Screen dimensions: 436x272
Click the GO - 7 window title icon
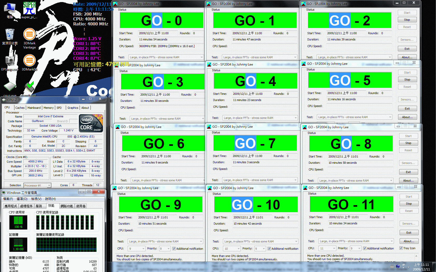point(209,127)
